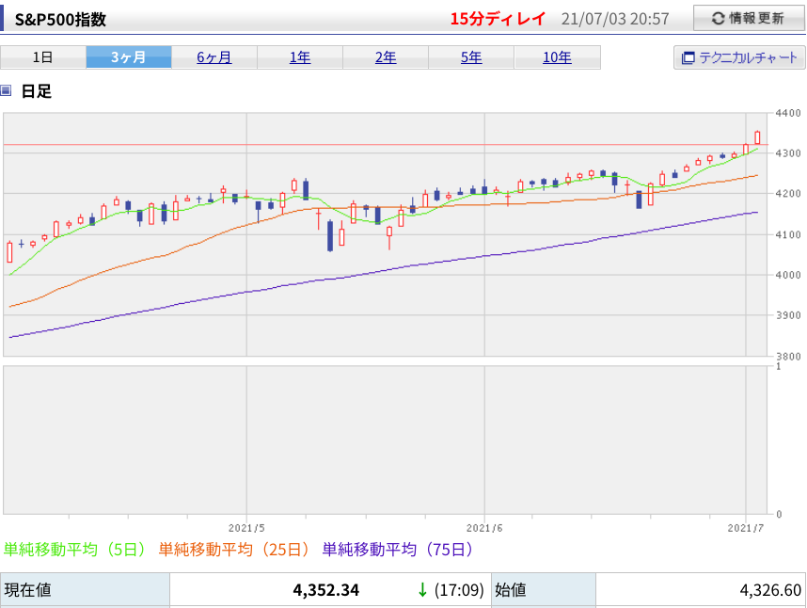Click the 情報更新 refresh button
Viewport: 807px width, 608px height.
tap(749, 19)
